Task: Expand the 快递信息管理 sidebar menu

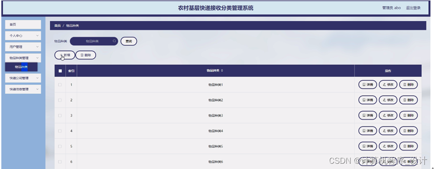Action: coord(23,89)
